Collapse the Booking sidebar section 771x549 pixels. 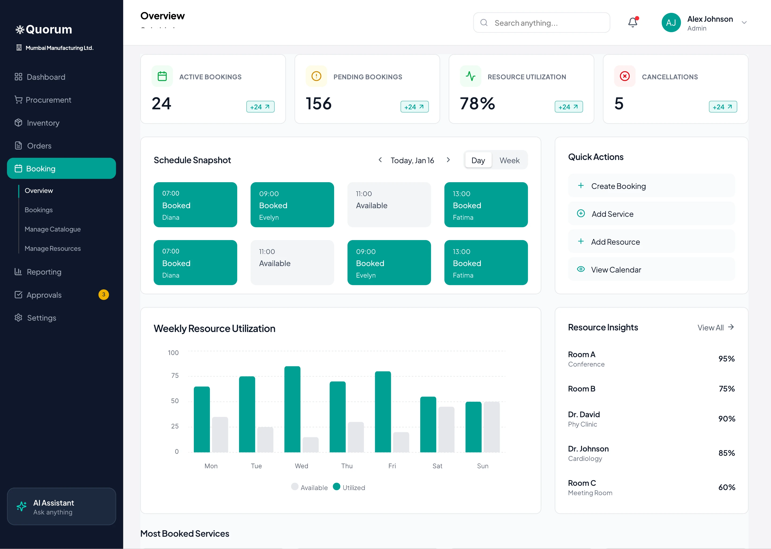(x=62, y=168)
